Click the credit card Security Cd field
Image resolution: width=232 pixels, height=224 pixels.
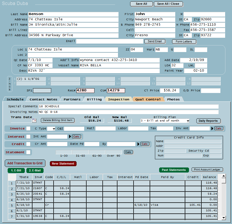pyautogui.click(x=215, y=151)
